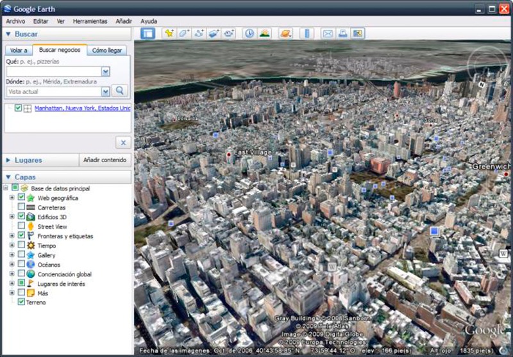Select the Edificios 3D layer icon

point(30,217)
